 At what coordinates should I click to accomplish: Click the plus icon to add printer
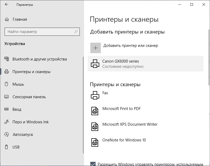(96, 48)
